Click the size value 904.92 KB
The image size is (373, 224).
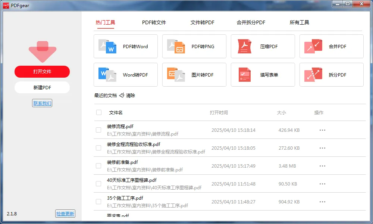pos(289,202)
